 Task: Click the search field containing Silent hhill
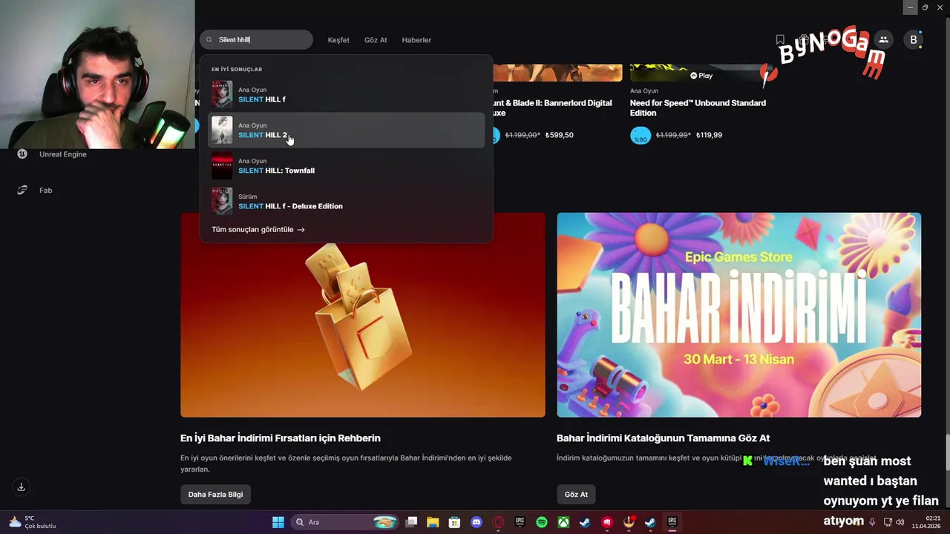click(x=256, y=40)
